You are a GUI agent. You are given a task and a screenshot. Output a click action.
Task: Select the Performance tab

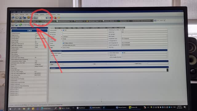click(121, 28)
